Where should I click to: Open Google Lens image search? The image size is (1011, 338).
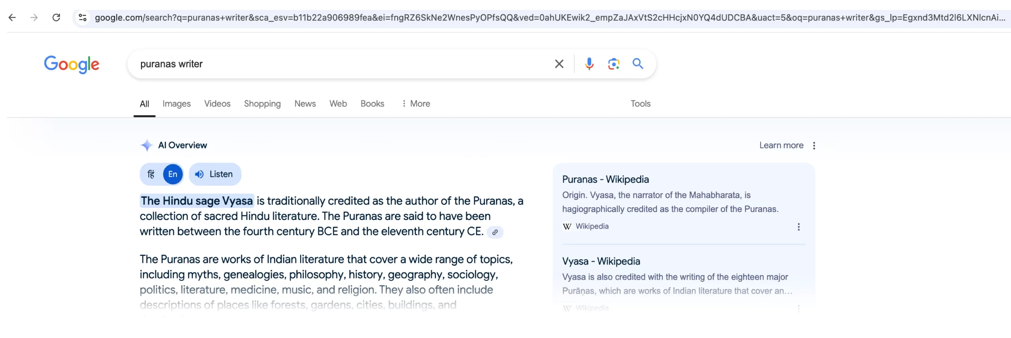click(x=613, y=64)
